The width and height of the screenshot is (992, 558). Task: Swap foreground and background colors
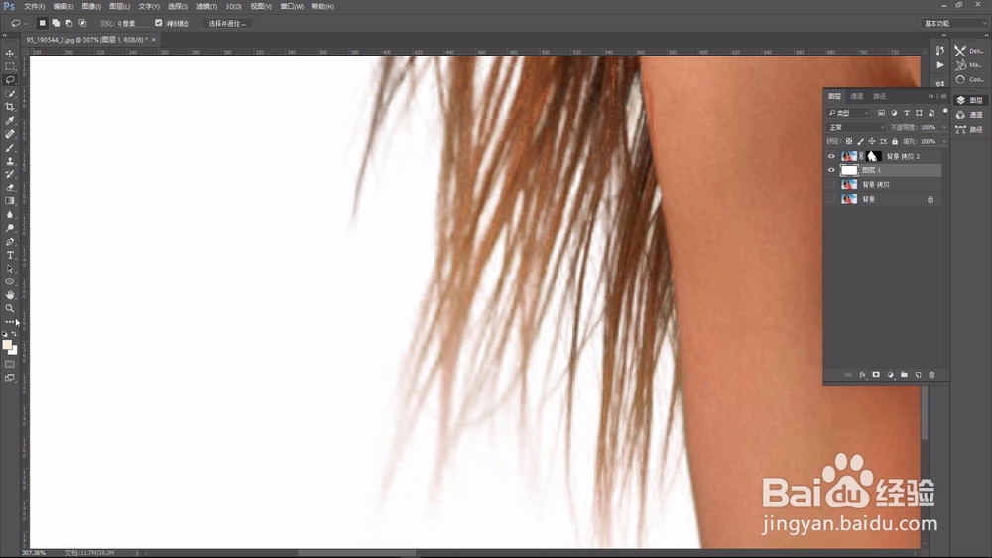click(14, 334)
